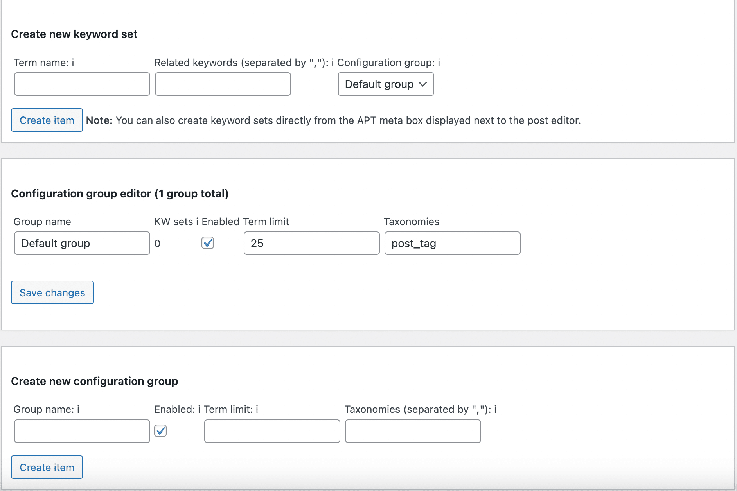Click the Term limit field showing 25
This screenshot has width=737, height=491.
311,243
